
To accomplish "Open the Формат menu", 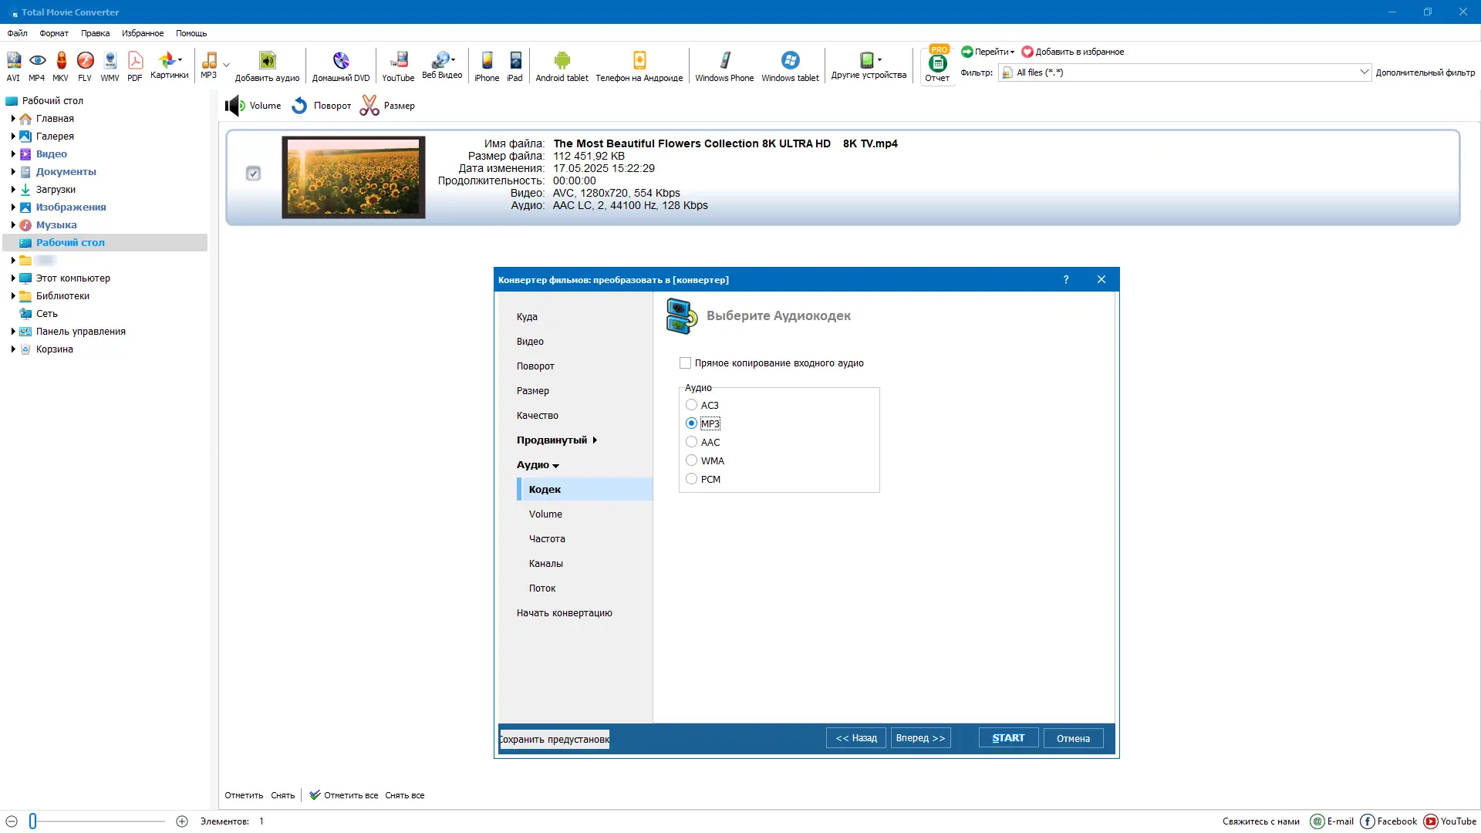I will [x=54, y=33].
